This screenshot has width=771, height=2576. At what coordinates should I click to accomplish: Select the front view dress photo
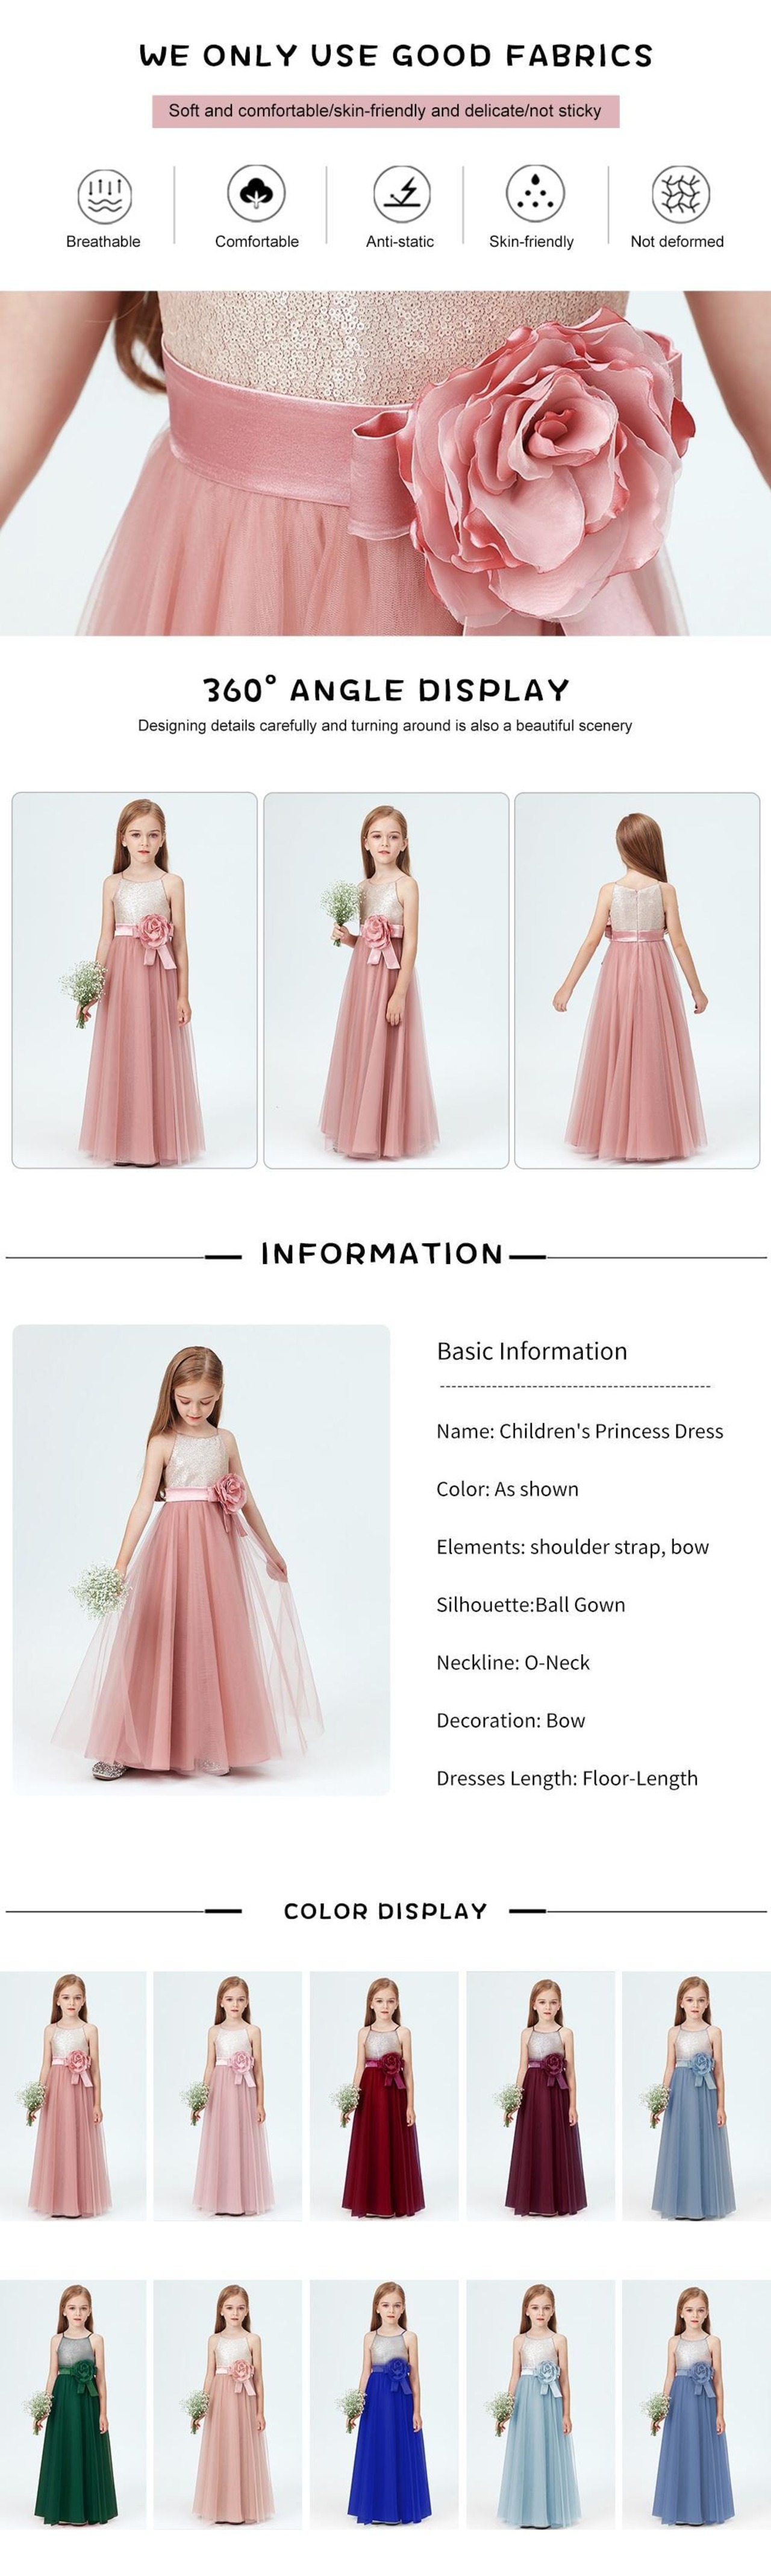(134, 980)
